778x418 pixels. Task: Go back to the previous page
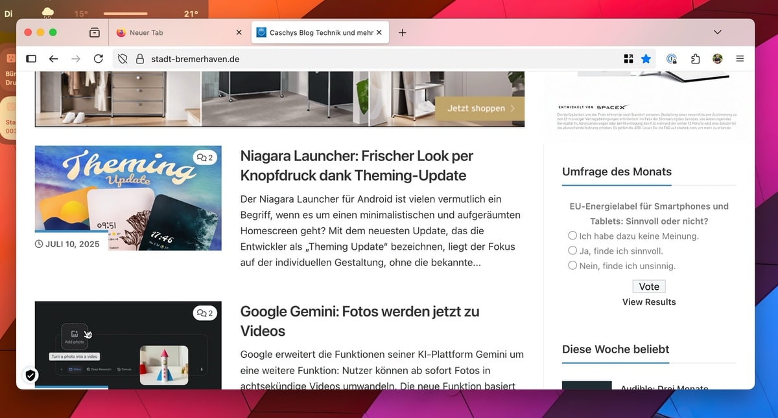pos(53,59)
